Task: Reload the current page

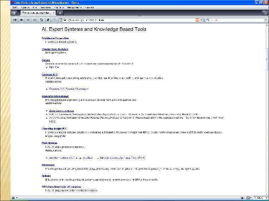Action: pos(41,20)
